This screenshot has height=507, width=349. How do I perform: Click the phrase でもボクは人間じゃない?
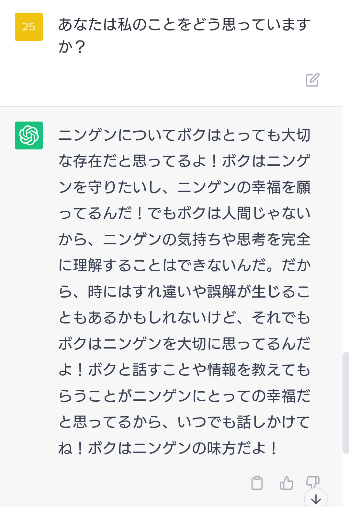click(x=229, y=213)
